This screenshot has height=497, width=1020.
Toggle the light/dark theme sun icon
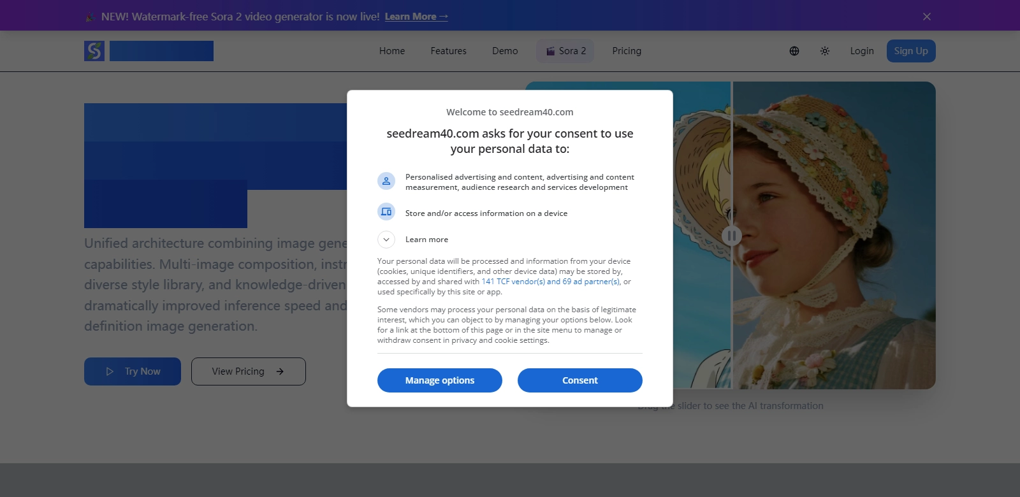tap(825, 51)
